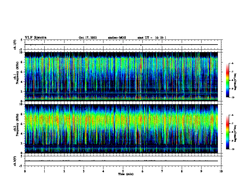Click the "start UT = 16:10: 1" text
This screenshot has width=249, height=192.
pos(152,38)
